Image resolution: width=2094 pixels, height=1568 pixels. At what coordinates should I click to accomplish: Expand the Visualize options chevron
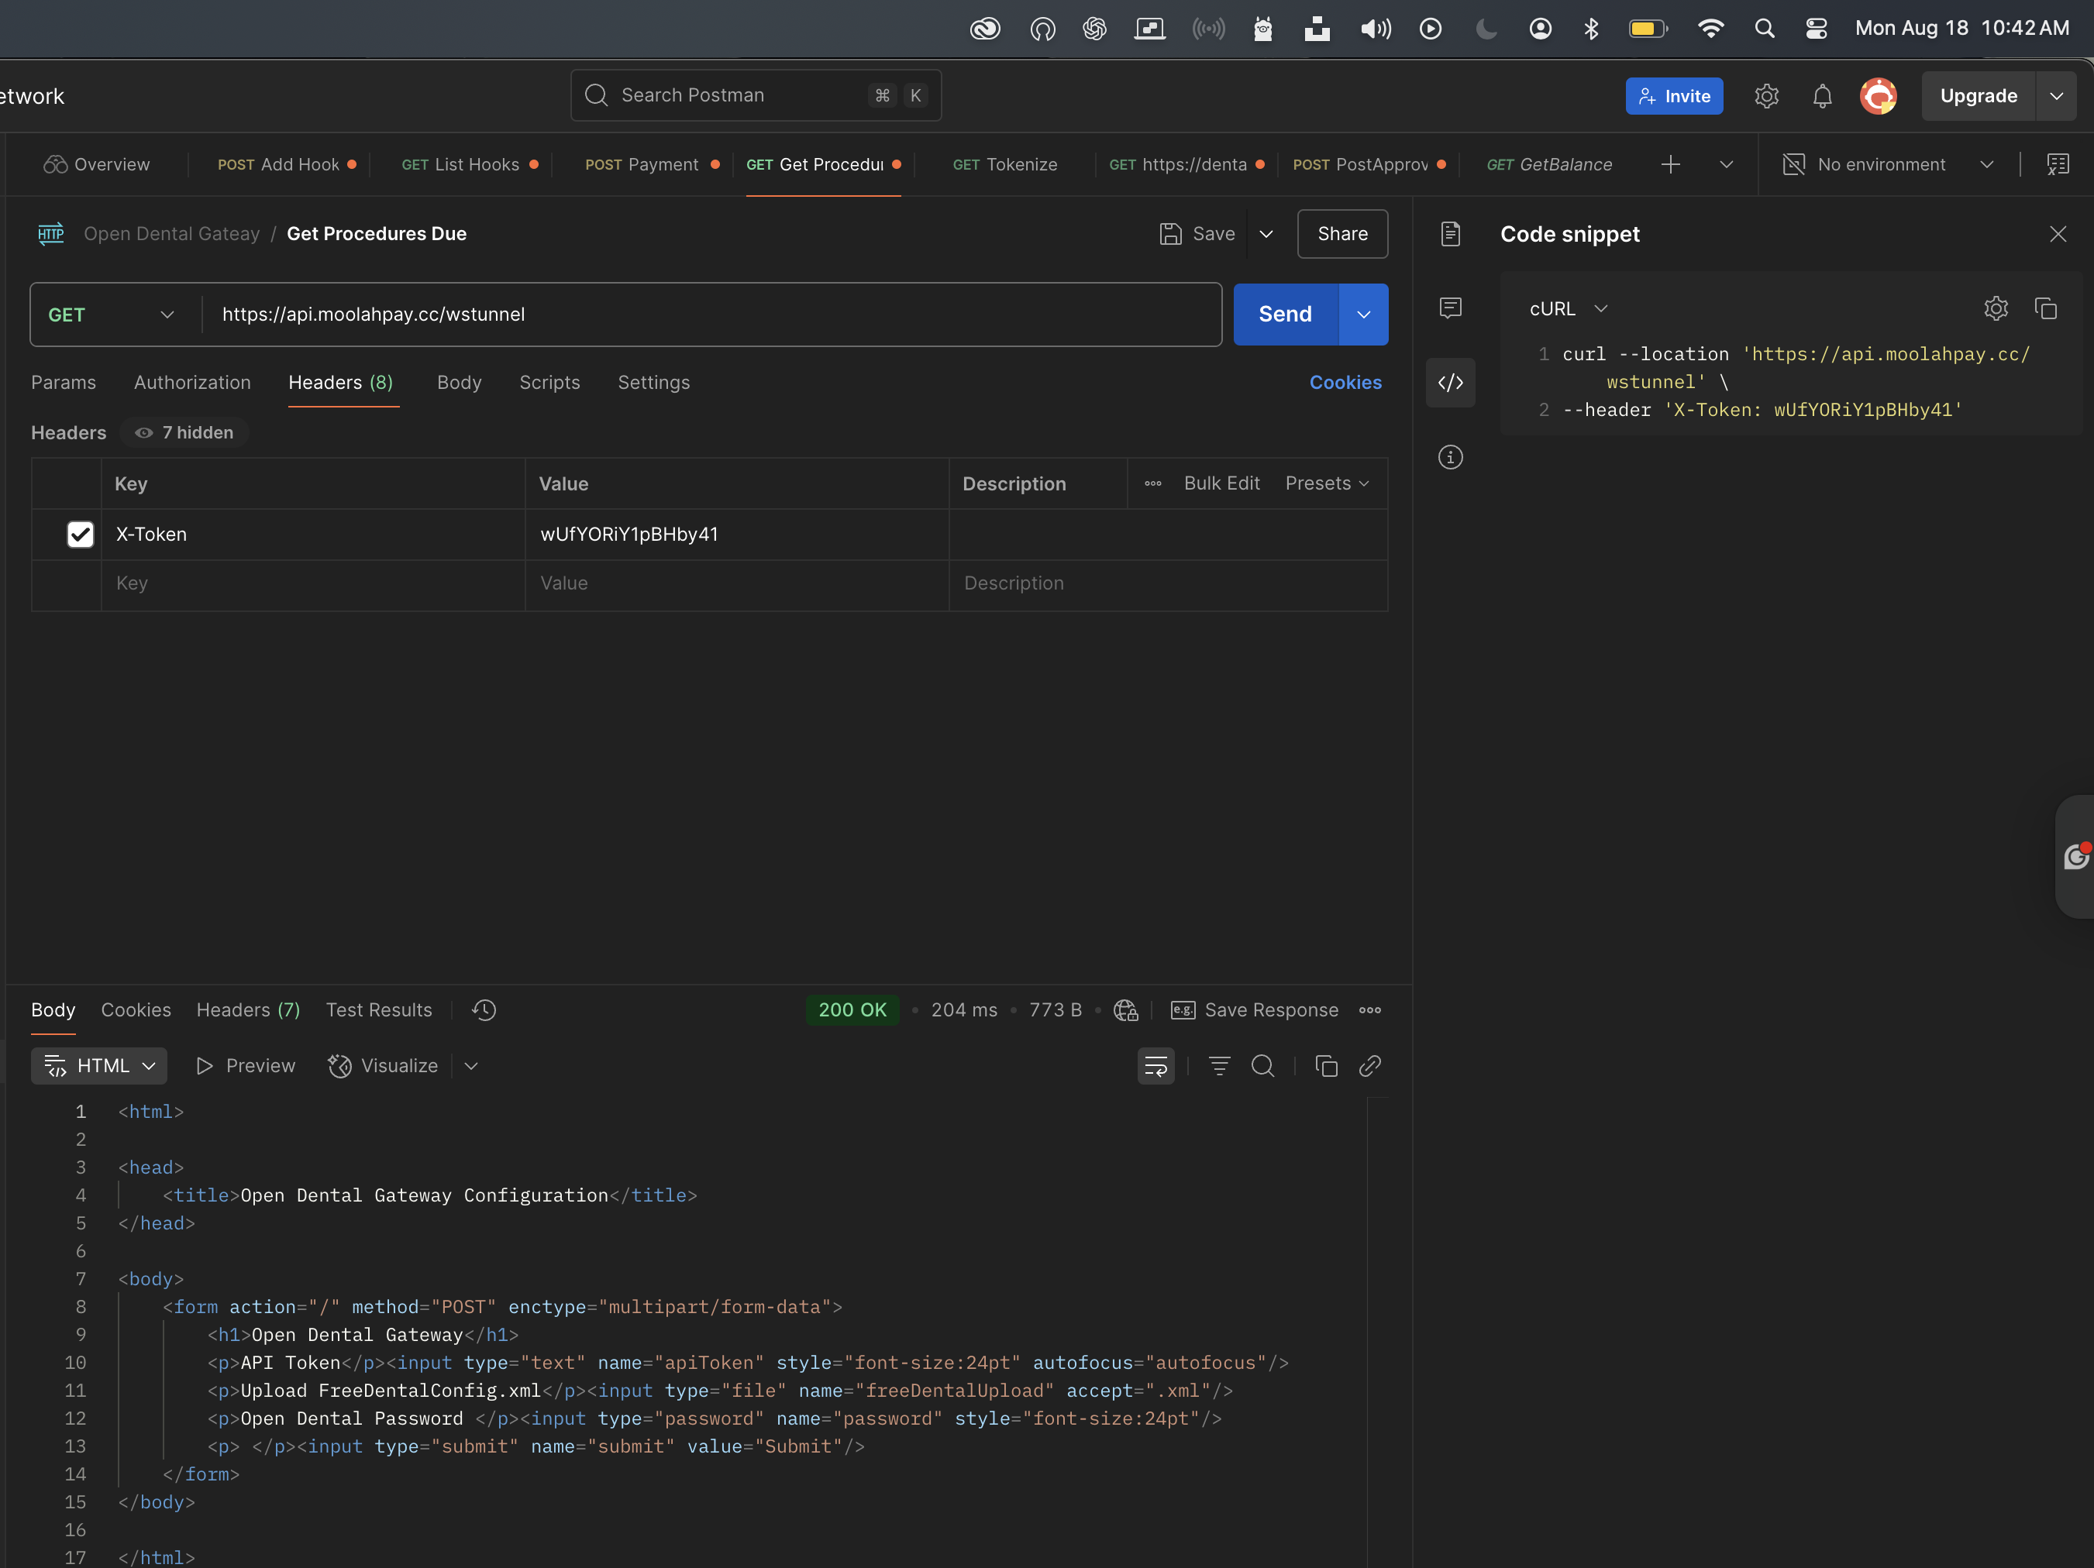(470, 1065)
